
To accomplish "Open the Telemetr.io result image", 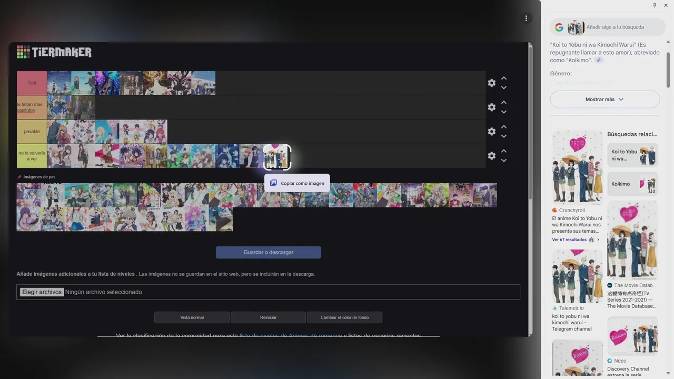I will coord(577,276).
